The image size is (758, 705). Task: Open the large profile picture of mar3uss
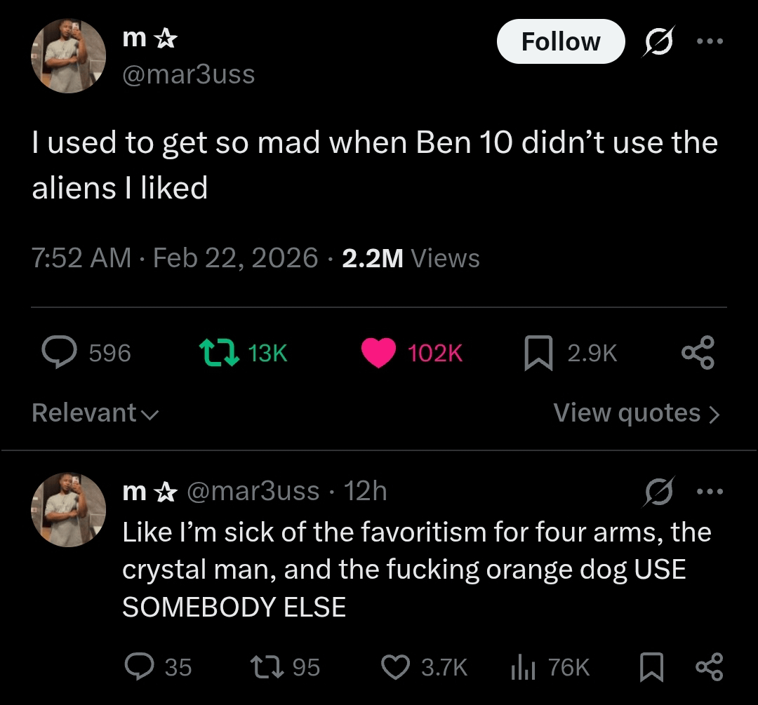69,56
